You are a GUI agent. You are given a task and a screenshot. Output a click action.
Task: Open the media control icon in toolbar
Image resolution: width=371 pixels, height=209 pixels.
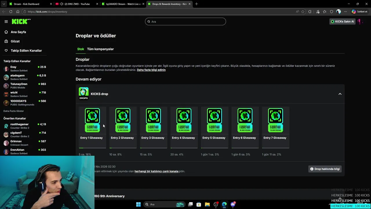(x=318, y=12)
